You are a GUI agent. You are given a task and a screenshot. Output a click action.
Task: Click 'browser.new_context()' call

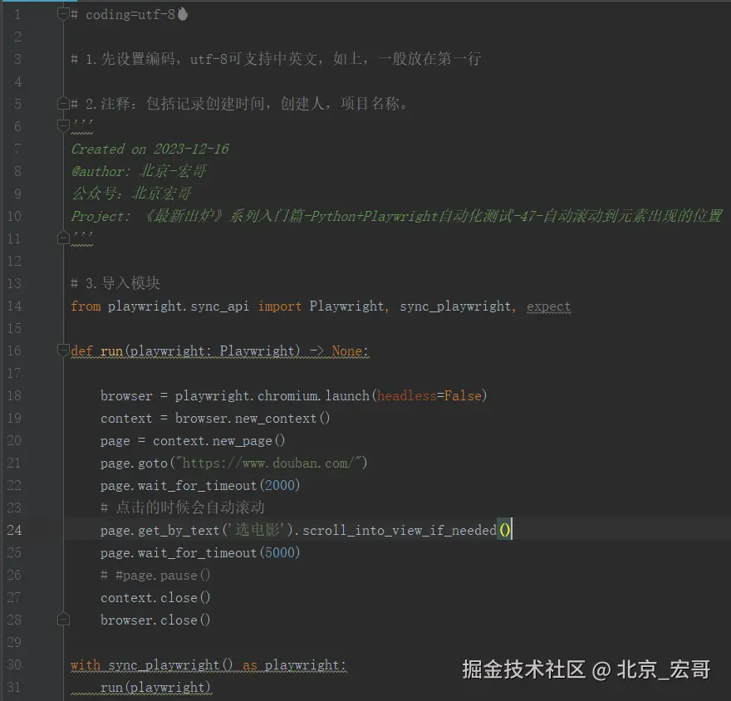coord(253,418)
